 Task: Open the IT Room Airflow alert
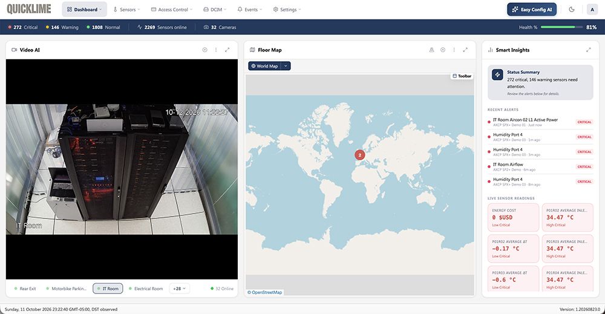point(540,166)
